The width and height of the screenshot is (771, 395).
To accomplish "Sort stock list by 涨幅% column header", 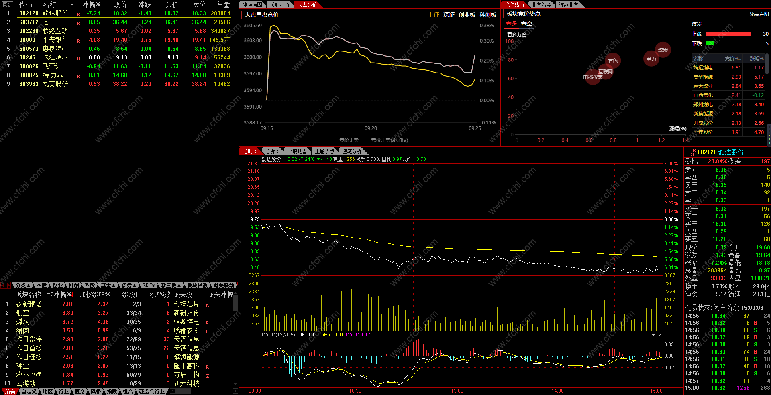I will tap(91, 5).
